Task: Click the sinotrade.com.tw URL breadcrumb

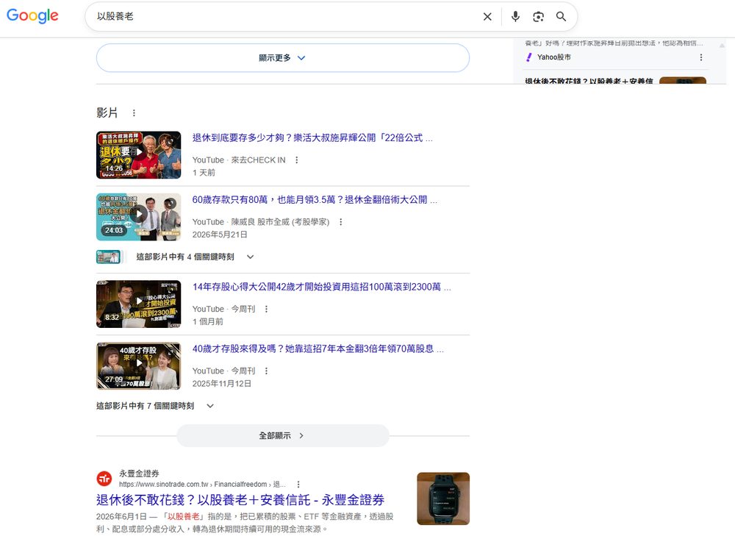Action: click(x=203, y=485)
